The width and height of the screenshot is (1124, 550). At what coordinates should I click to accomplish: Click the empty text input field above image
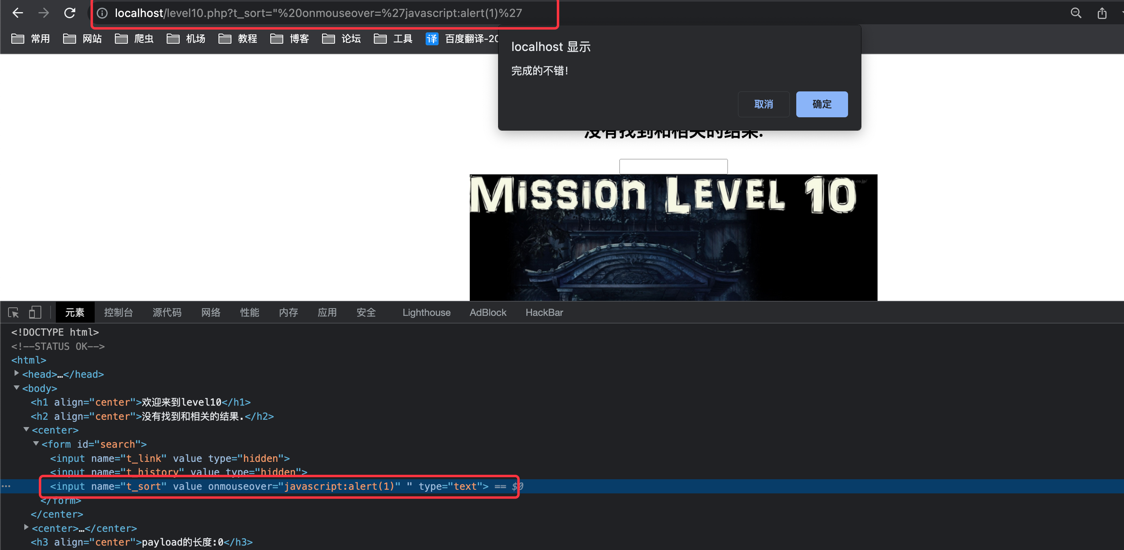pos(673,166)
